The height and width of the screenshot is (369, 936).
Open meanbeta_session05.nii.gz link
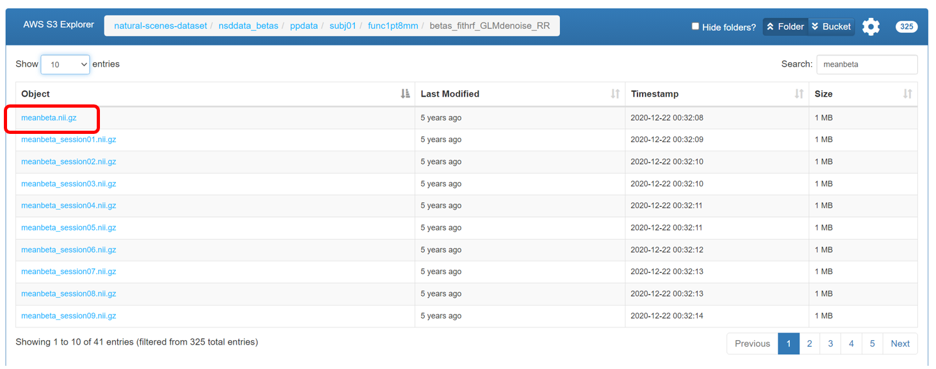coord(69,227)
